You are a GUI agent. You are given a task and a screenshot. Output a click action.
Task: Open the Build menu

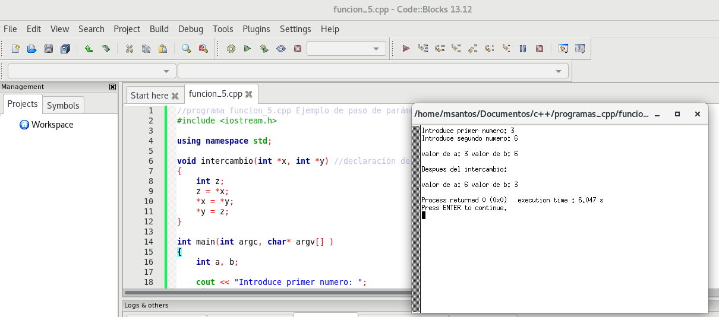[x=159, y=29]
